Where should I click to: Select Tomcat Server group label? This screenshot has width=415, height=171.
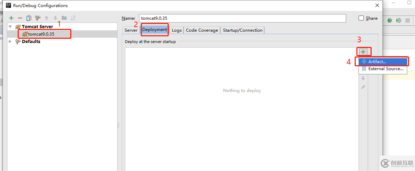[37, 27]
